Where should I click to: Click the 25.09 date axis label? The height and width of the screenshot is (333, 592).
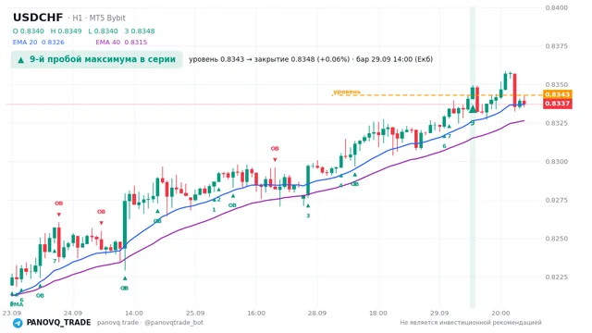(x=195, y=313)
